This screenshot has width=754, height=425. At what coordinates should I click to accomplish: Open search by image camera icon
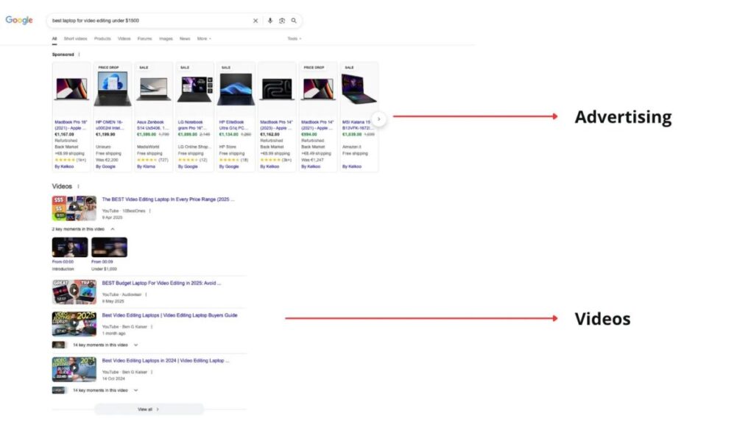282,21
